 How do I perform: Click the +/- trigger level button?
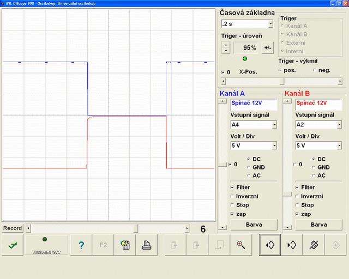click(267, 48)
